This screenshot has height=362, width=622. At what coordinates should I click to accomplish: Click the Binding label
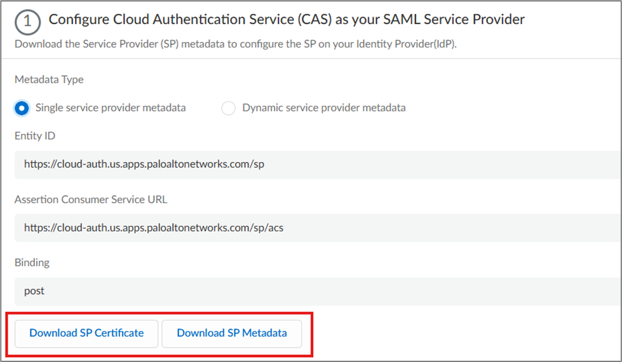pos(32,262)
